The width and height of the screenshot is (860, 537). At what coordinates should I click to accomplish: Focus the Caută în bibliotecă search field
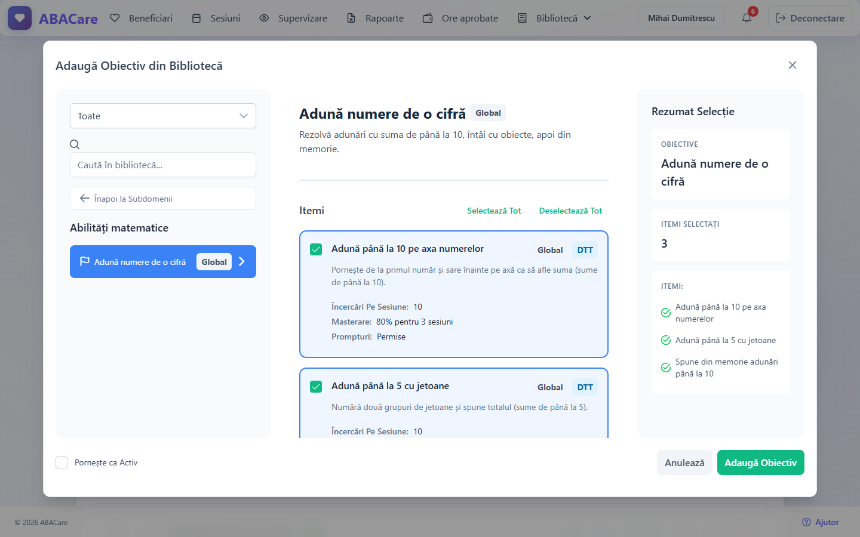pyautogui.click(x=163, y=165)
